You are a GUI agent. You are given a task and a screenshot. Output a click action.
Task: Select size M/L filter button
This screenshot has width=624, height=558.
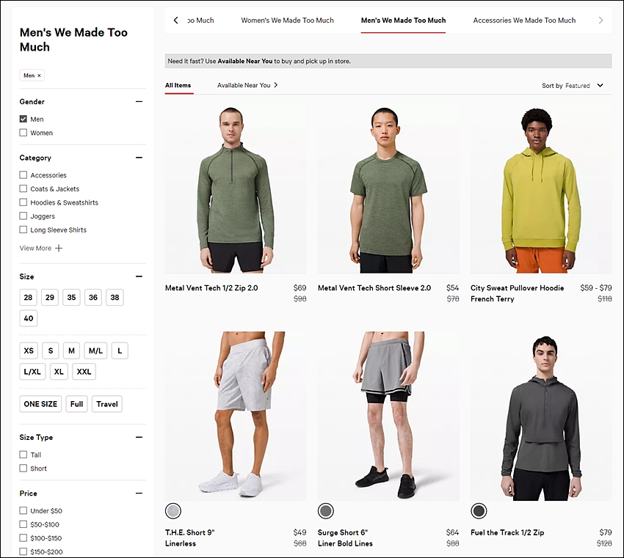tap(95, 350)
